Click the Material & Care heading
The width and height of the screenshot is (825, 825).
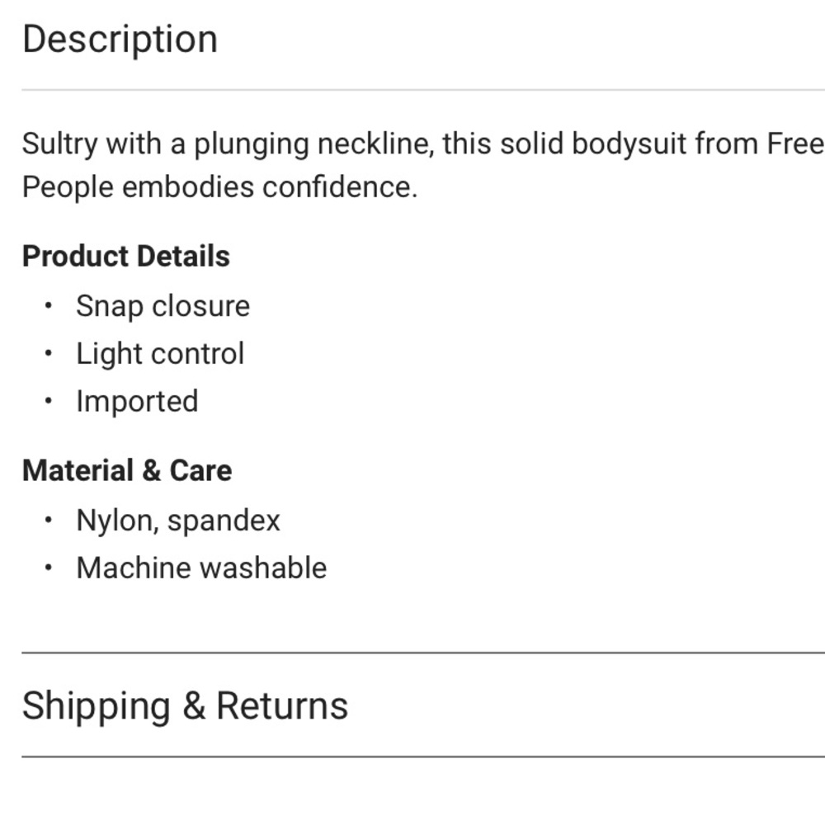tap(127, 470)
